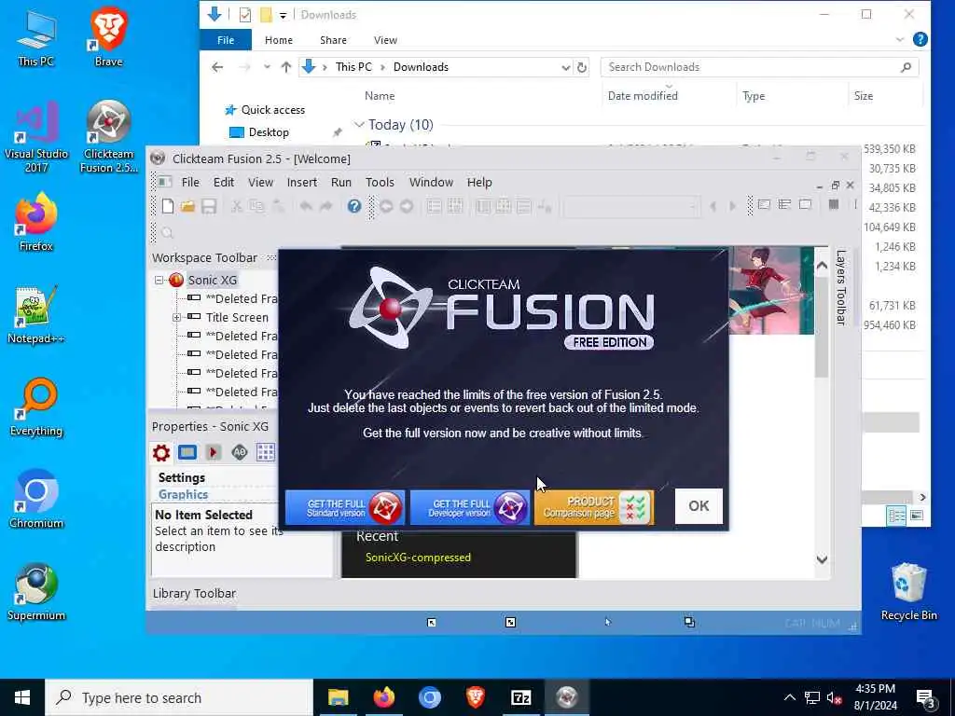Open the Product Comparison page button
Image resolution: width=955 pixels, height=716 pixels.
[594, 507]
